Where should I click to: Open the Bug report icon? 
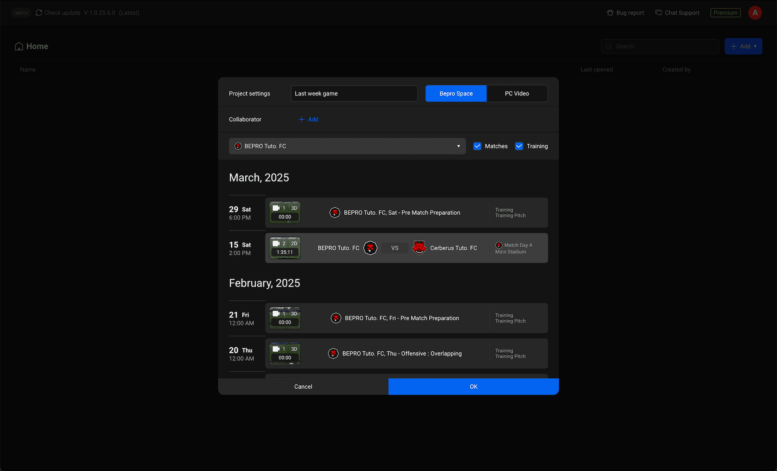610,13
